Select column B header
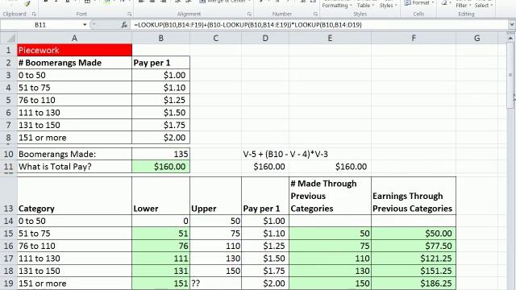 point(160,38)
